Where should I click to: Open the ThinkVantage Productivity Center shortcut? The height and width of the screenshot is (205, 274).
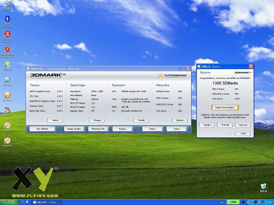(x=7, y=52)
